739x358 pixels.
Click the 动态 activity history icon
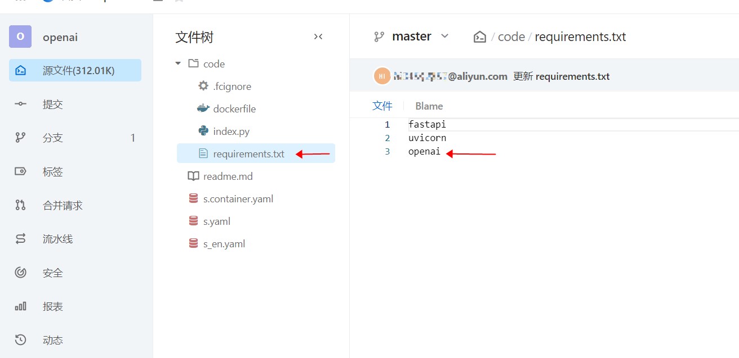pyautogui.click(x=20, y=340)
